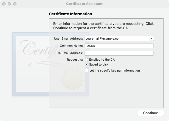Click the blue-framed certificate background image
Viewport: 169px width, 121px height.
pyautogui.click(x=50, y=64)
